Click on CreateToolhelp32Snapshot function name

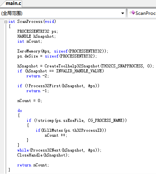(72, 66)
